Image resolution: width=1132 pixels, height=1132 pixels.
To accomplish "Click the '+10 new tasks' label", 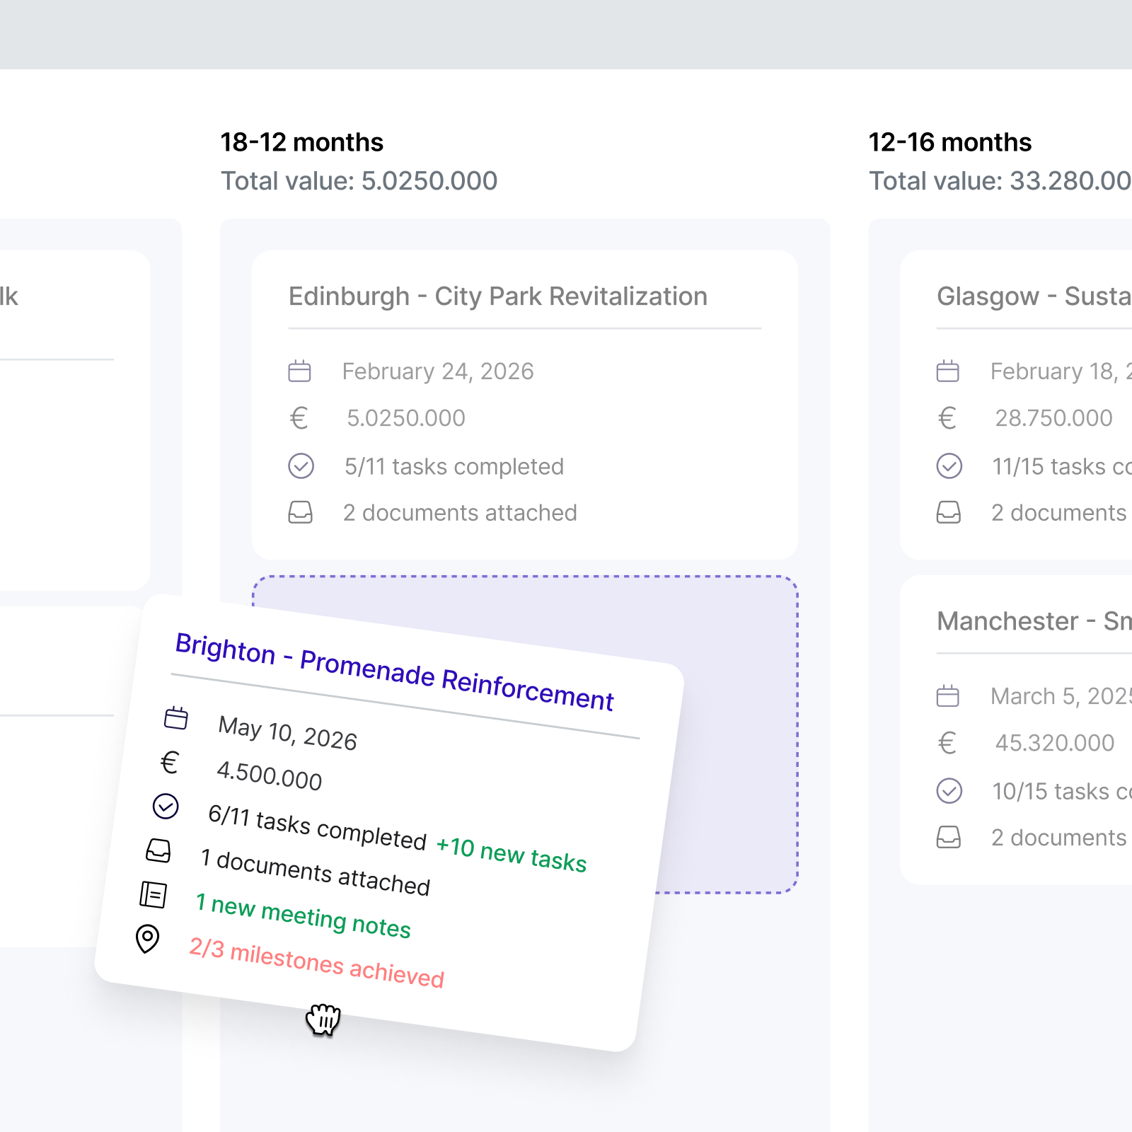I will [x=512, y=854].
